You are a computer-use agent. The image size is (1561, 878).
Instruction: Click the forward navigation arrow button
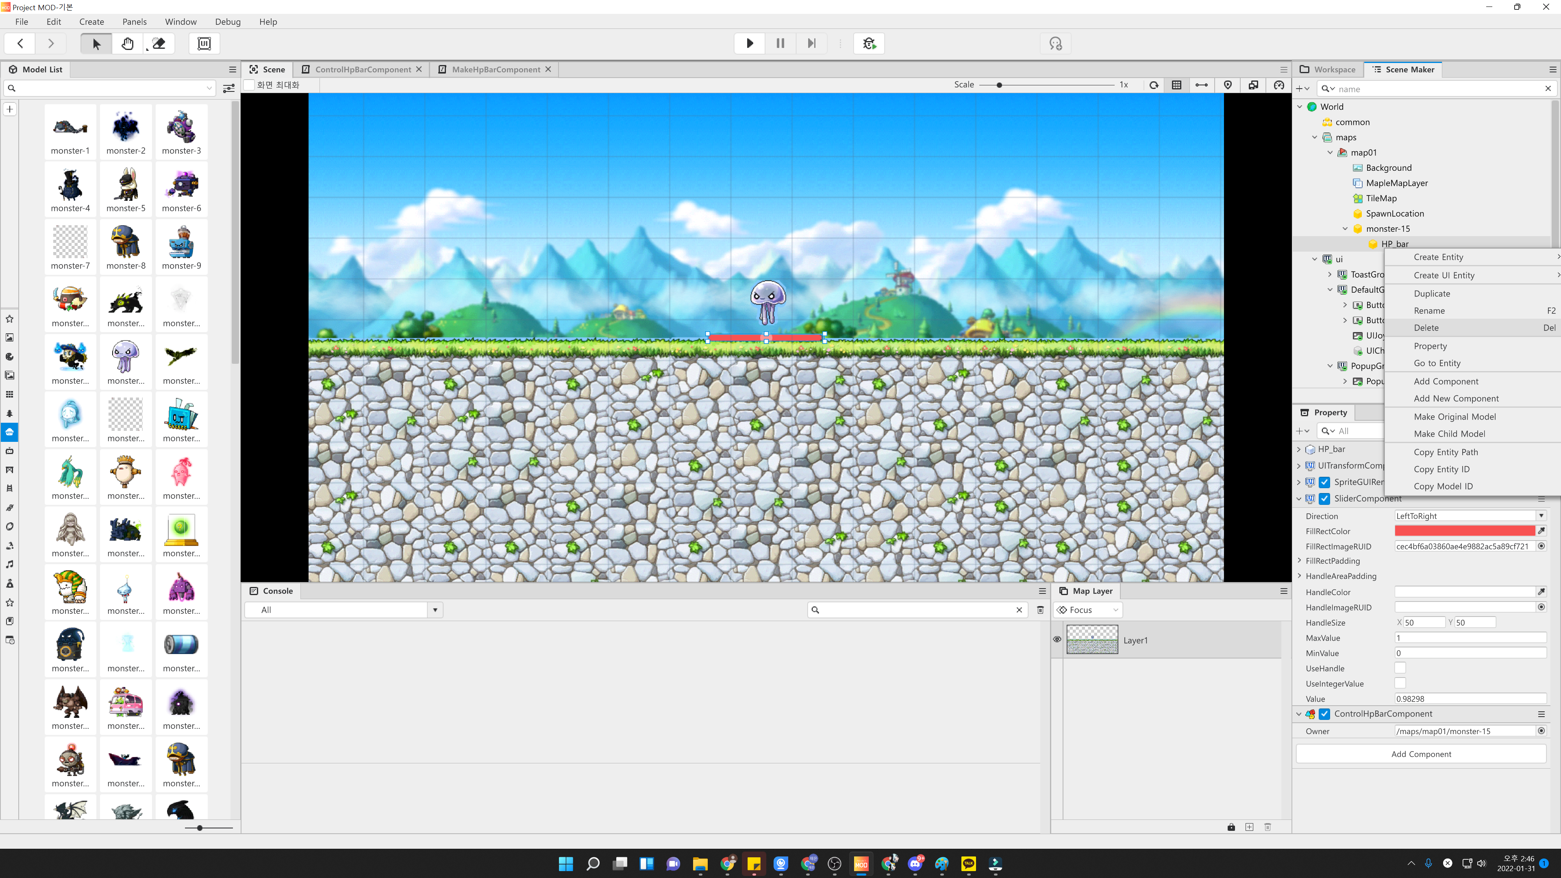point(51,43)
